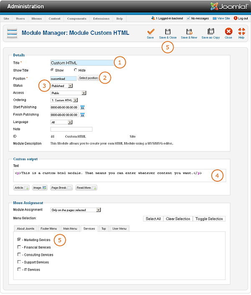Check IT Services checkbox
The height and width of the screenshot is (295, 251).
tap(19, 269)
